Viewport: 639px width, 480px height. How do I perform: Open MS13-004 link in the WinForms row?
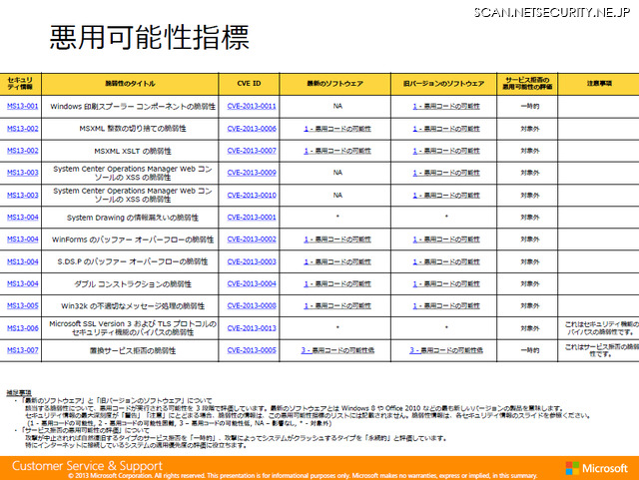22,240
